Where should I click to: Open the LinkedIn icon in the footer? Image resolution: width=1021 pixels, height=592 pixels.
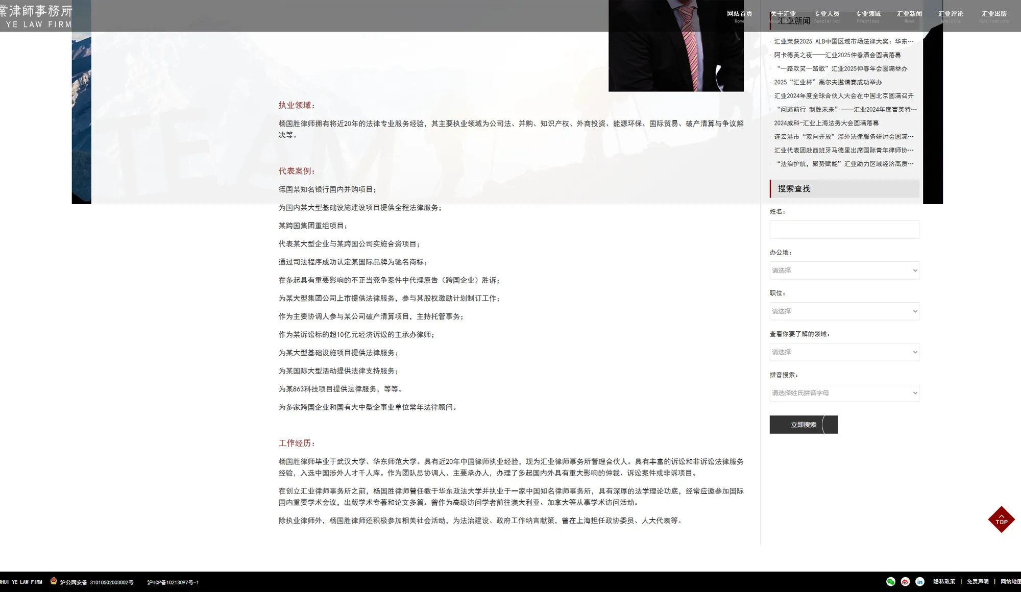tap(920, 582)
